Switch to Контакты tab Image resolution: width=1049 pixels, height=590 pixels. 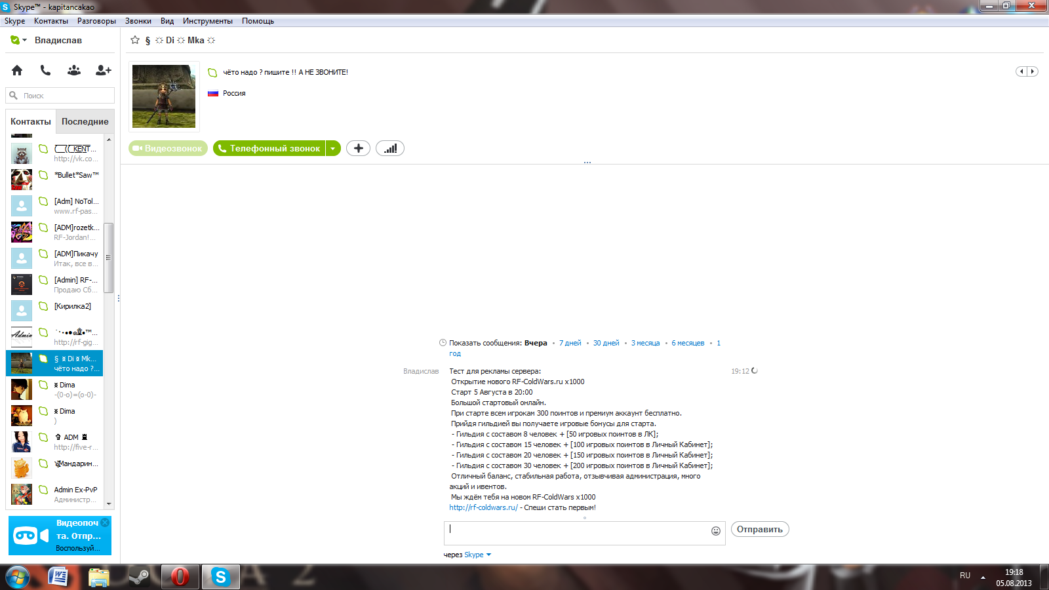tap(31, 121)
